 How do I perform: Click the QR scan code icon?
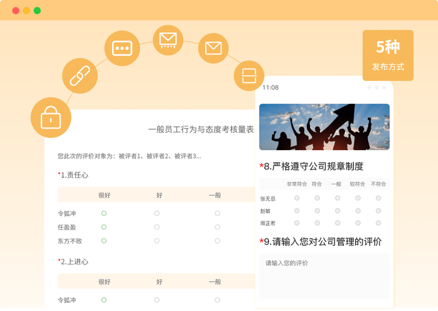click(249, 75)
